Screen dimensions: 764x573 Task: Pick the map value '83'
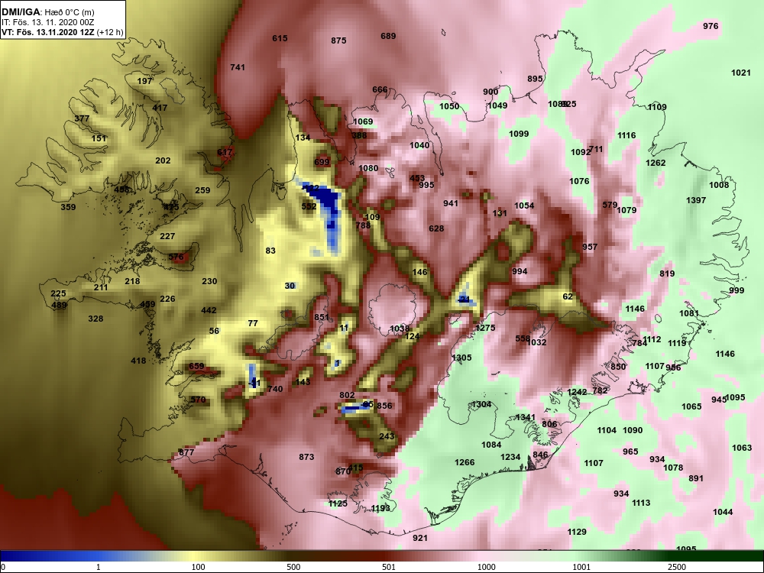click(x=270, y=251)
